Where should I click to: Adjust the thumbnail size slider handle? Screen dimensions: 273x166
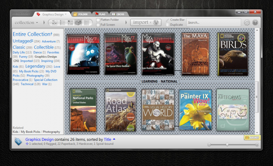227,144
